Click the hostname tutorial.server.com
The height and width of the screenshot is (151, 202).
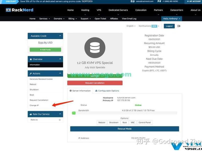tap(126, 98)
